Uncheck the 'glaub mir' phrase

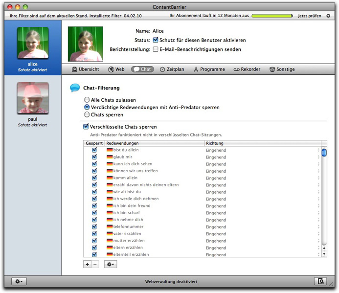[94, 157]
